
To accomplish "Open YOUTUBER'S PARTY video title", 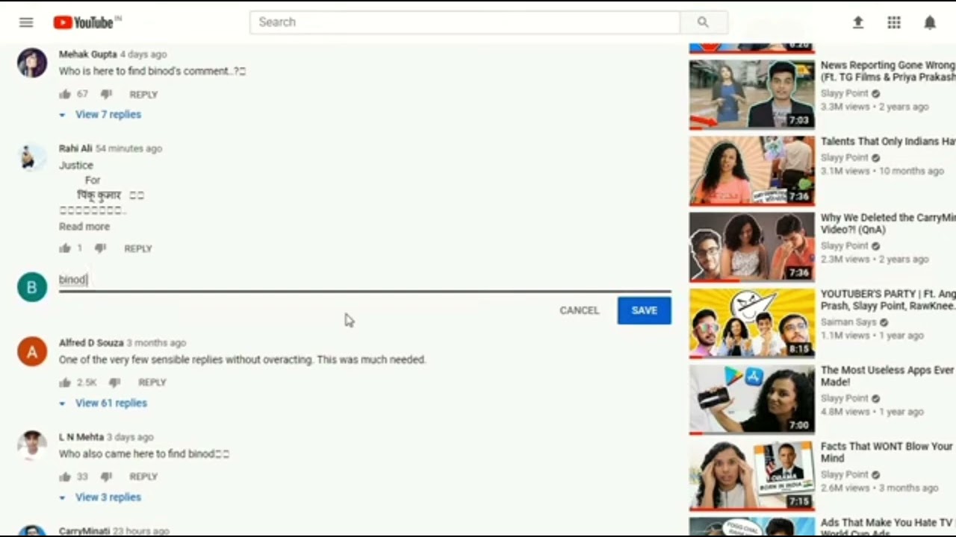I will point(888,300).
